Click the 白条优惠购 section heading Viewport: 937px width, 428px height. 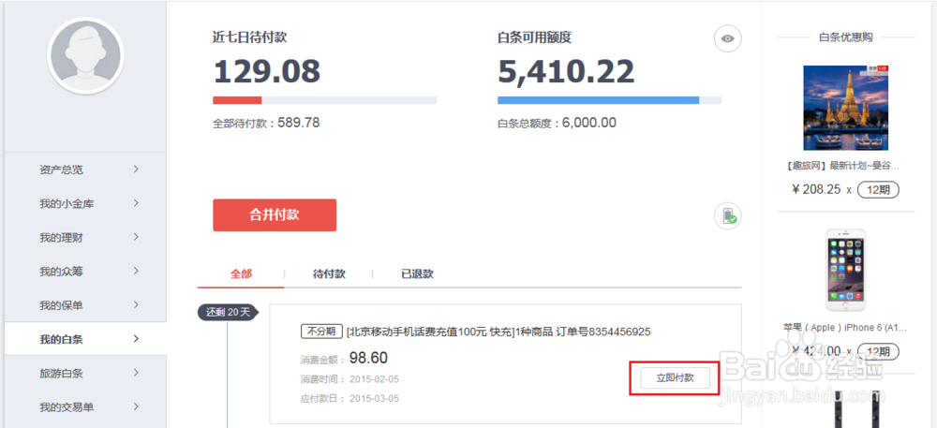coord(845,37)
